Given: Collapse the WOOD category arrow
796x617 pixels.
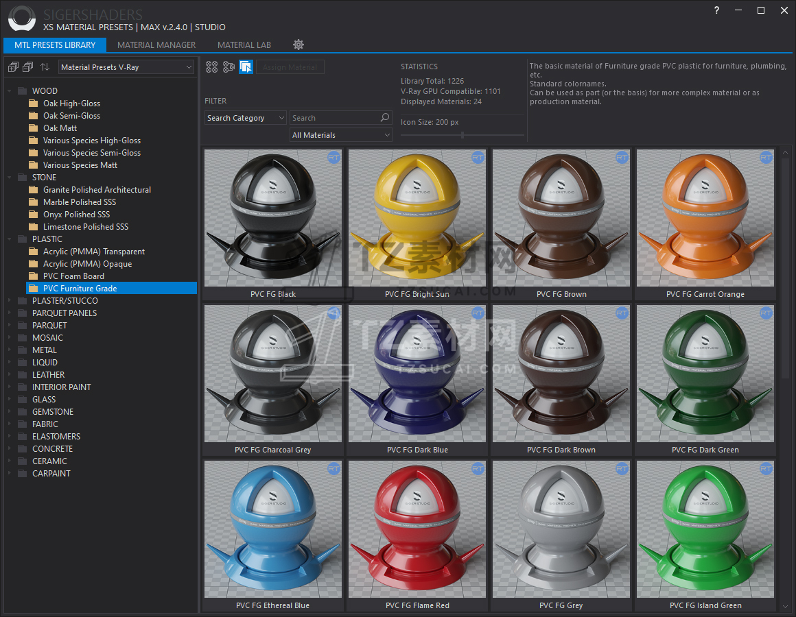Looking at the screenshot, I should tap(10, 90).
